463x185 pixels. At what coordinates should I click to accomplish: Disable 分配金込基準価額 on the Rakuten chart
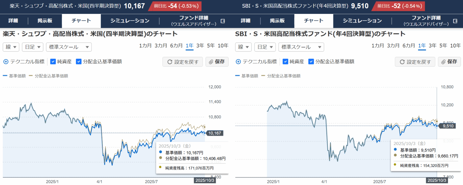tap(79, 61)
